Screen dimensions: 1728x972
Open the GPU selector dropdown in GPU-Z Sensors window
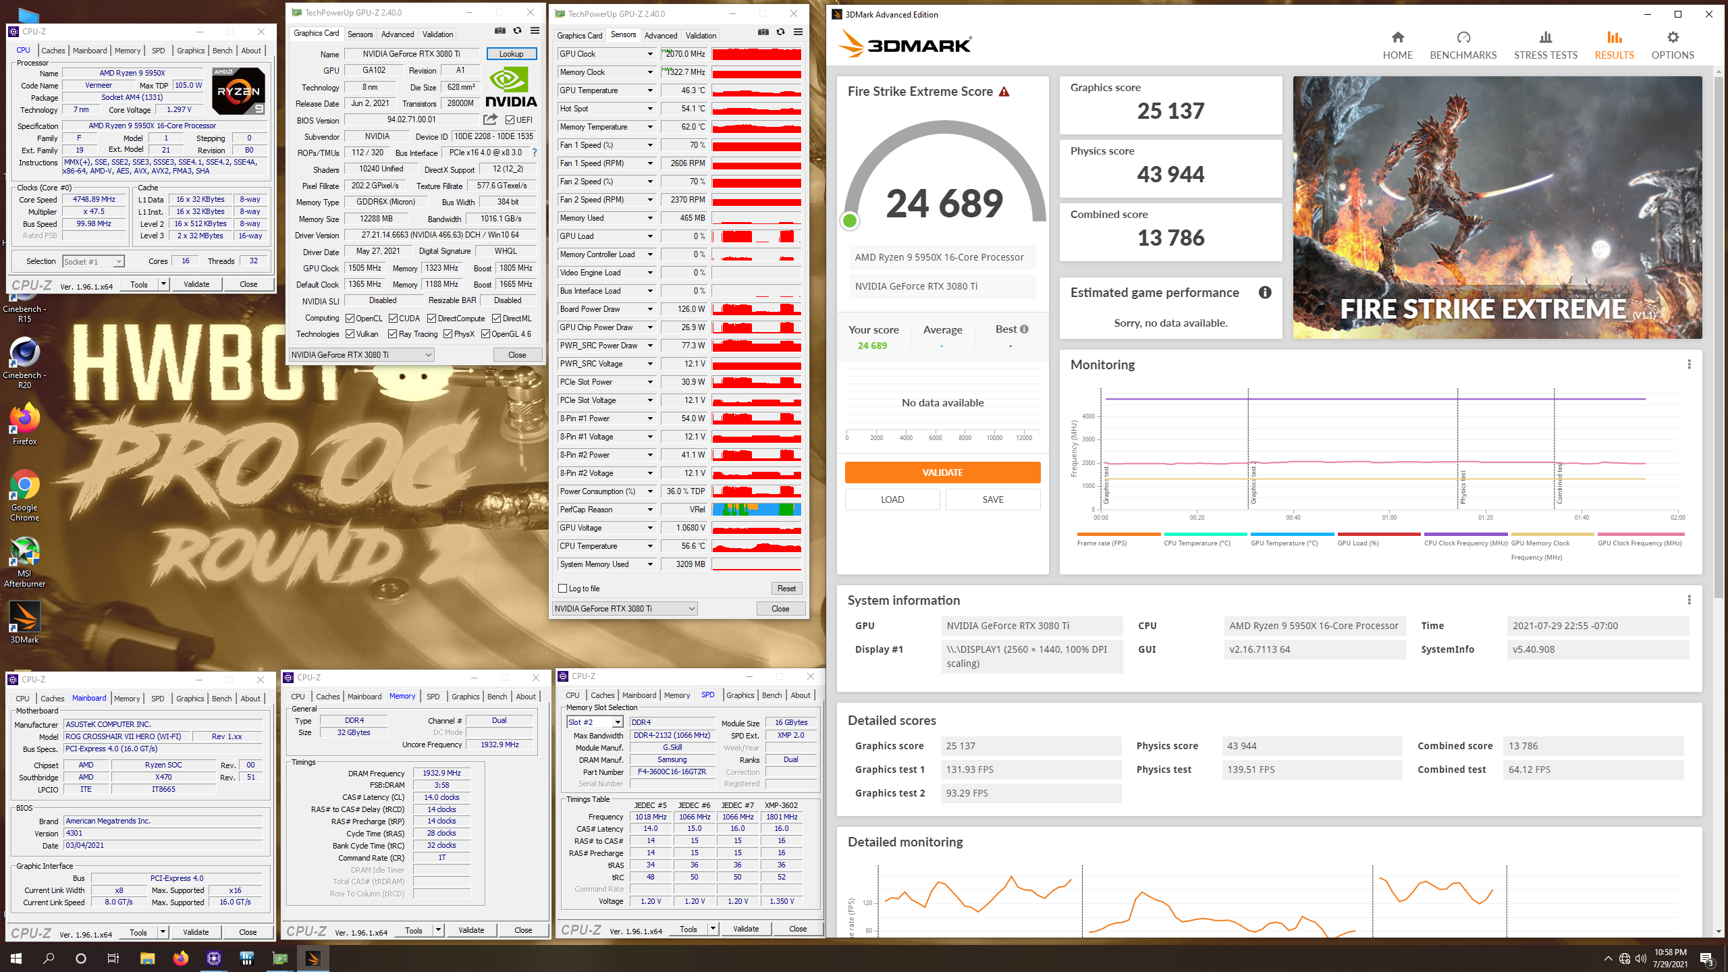click(x=625, y=609)
